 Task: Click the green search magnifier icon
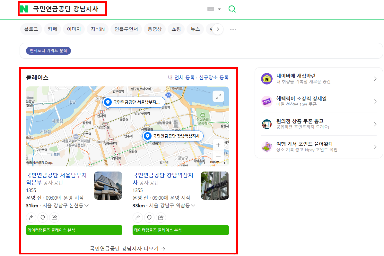[232, 9]
